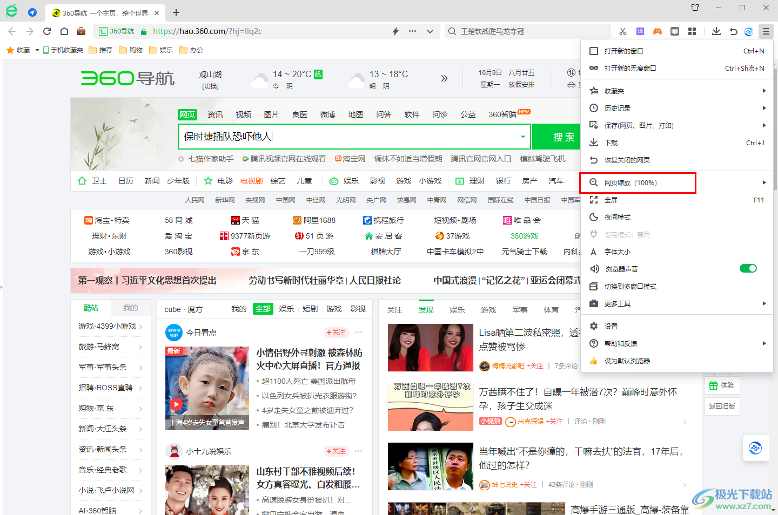Choose 恢复关闭的网页 menu item
This screenshot has height=515, width=778.
pos(677,160)
